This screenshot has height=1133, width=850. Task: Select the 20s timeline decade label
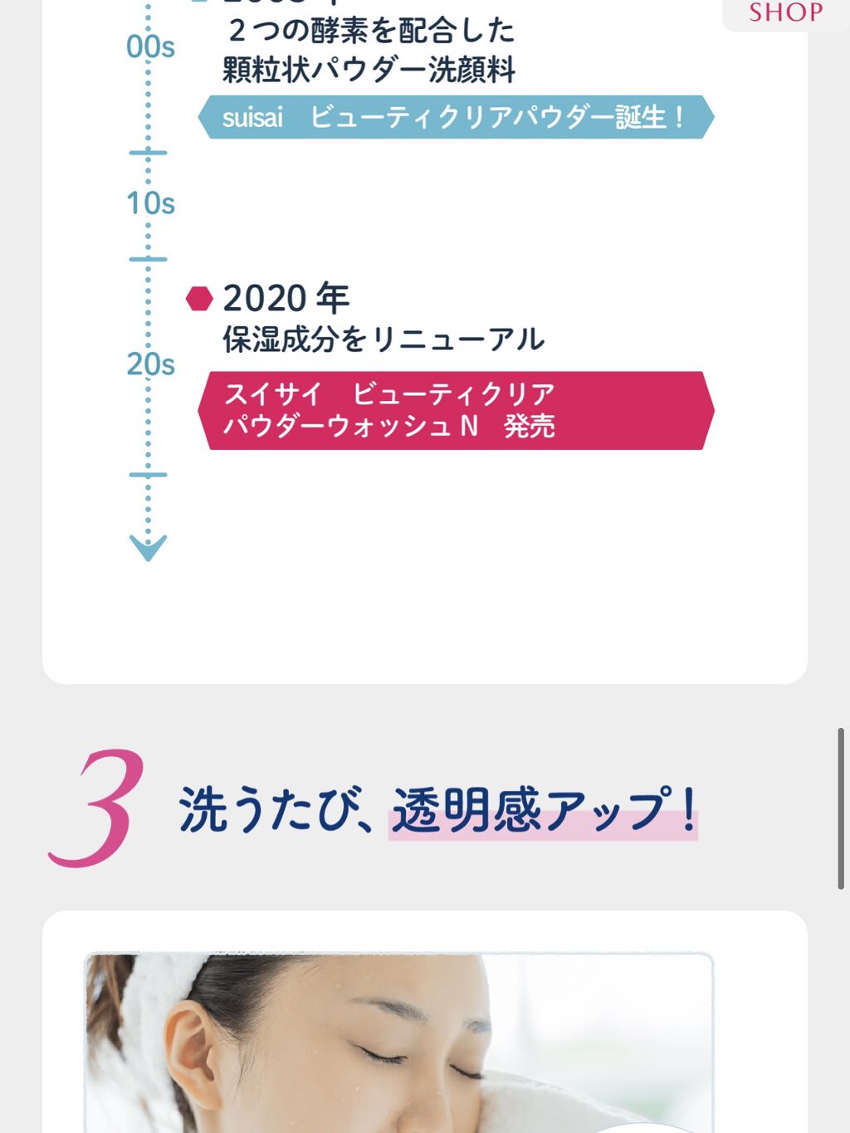pos(150,364)
